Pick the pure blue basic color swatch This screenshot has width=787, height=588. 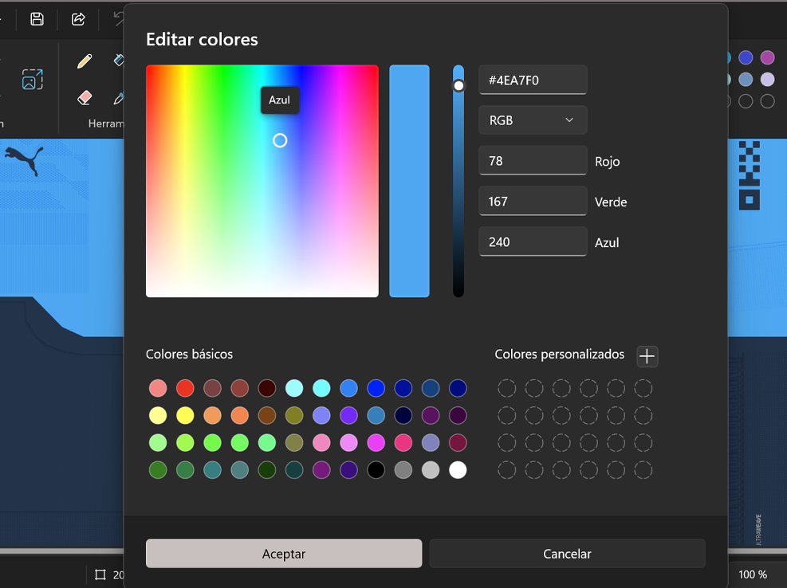[x=376, y=388]
